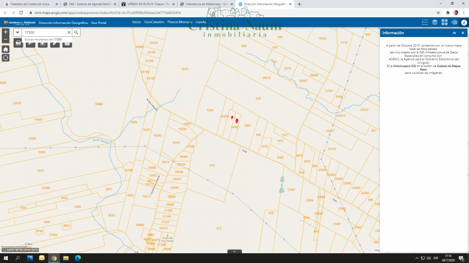Bookmark this page with star icon
This screenshot has width=469, height=263.
[x=438, y=12]
